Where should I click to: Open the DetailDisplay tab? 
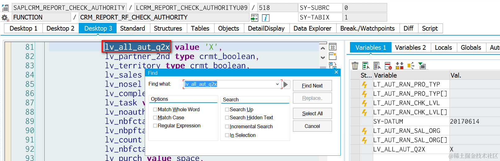pos(266,28)
